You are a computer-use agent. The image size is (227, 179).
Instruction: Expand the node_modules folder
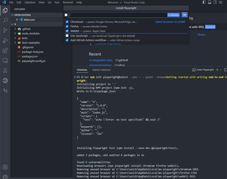click(15, 34)
